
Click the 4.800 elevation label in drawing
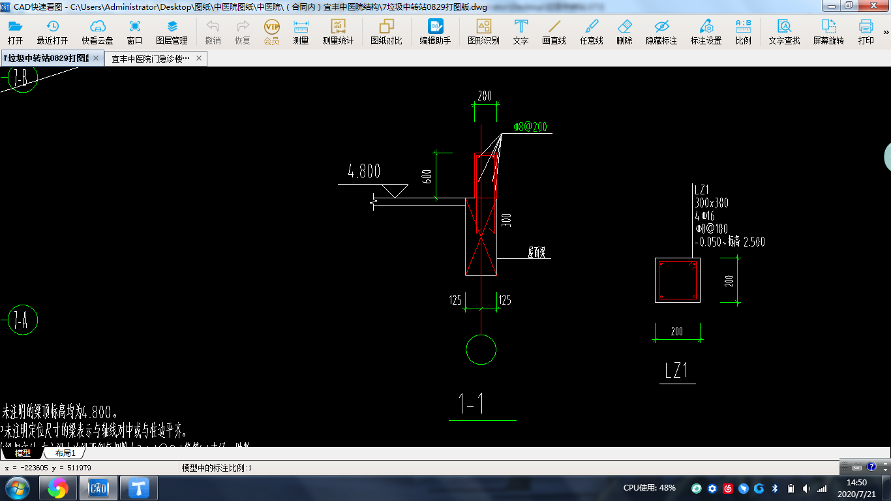(364, 172)
